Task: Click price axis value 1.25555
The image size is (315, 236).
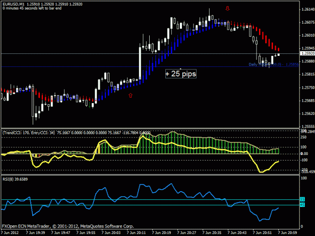Action: tap(308, 126)
